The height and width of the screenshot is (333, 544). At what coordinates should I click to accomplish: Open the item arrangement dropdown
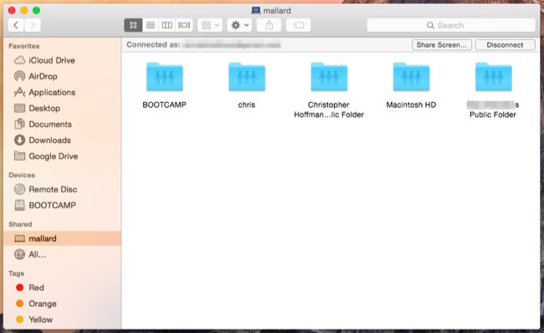(210, 25)
